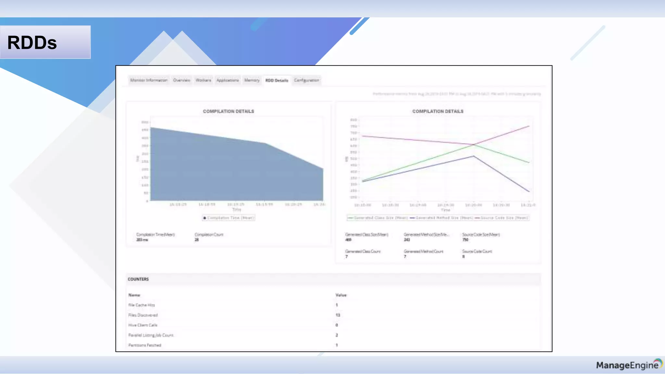Open the Workers tab
Image resolution: width=665 pixels, height=374 pixels.
pyautogui.click(x=203, y=80)
